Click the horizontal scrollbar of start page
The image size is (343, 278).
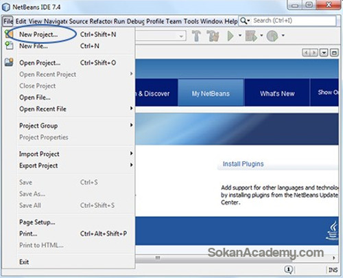(x=214, y=258)
